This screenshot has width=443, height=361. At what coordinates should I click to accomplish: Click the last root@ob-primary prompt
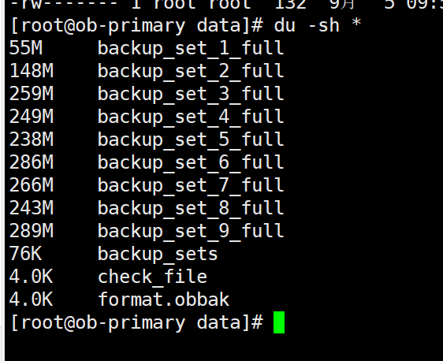[136, 322]
